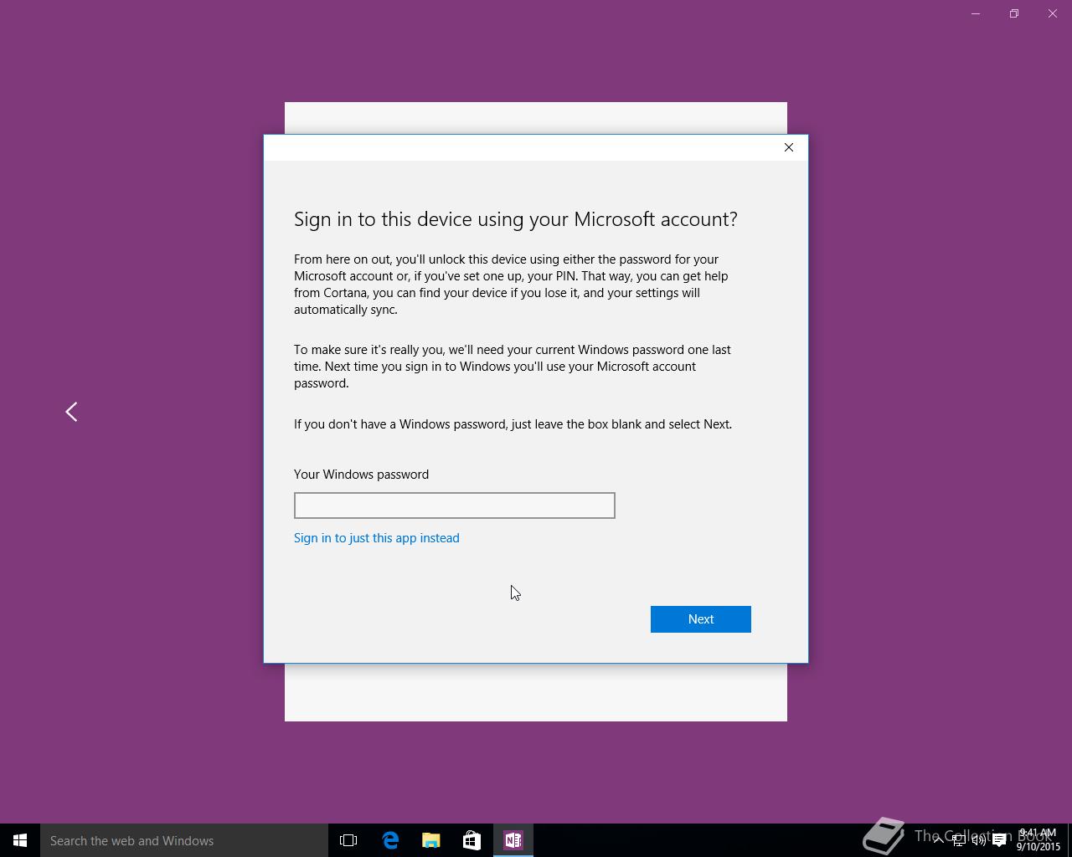The width and height of the screenshot is (1072, 857).
Task: Open Task View from the taskbar
Action: (x=348, y=840)
